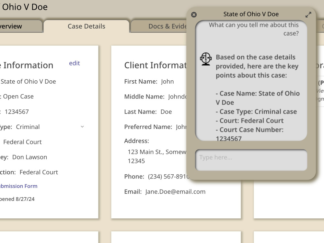
Task: Go to the Overview tab
Action: pyautogui.click(x=21, y=26)
